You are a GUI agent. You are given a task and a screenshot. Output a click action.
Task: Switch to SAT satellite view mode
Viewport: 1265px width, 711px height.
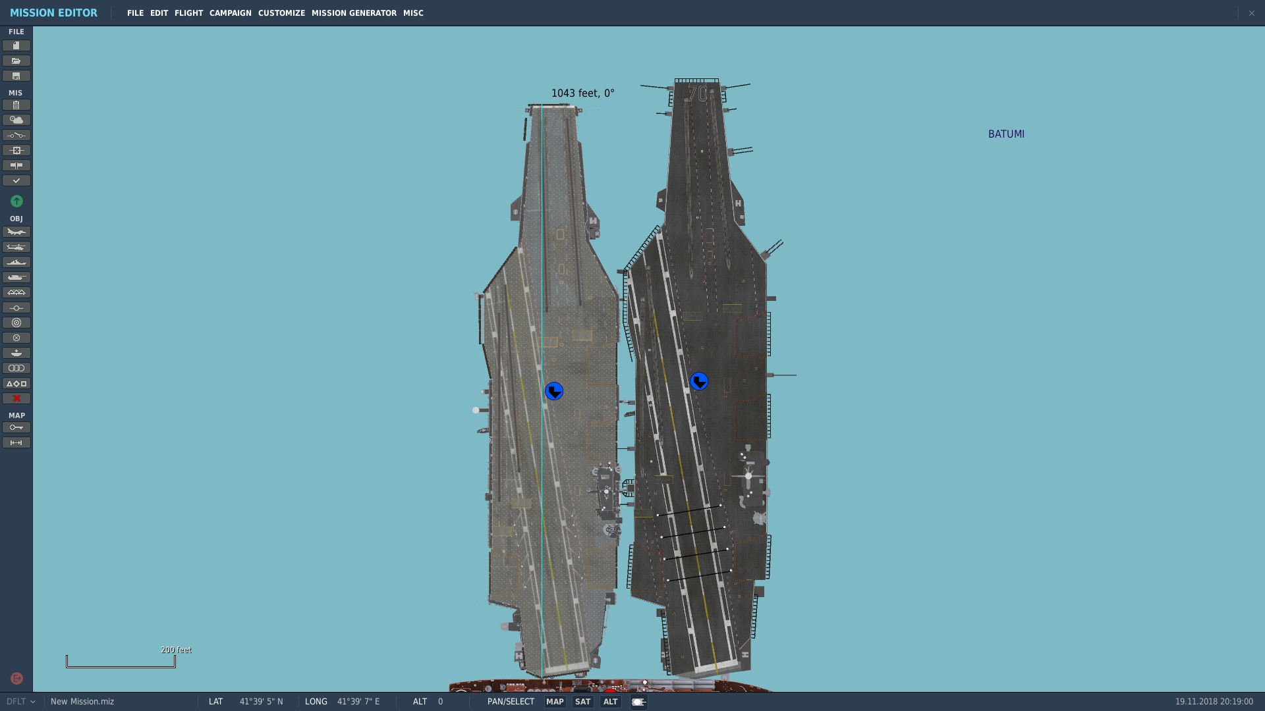pos(582,702)
